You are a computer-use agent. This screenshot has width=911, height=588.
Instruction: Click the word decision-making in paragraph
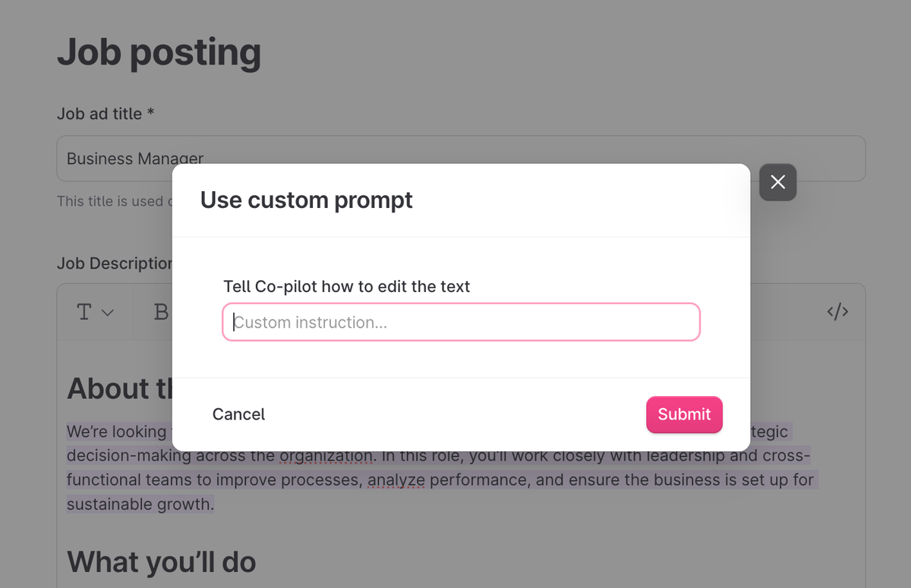pos(129,456)
